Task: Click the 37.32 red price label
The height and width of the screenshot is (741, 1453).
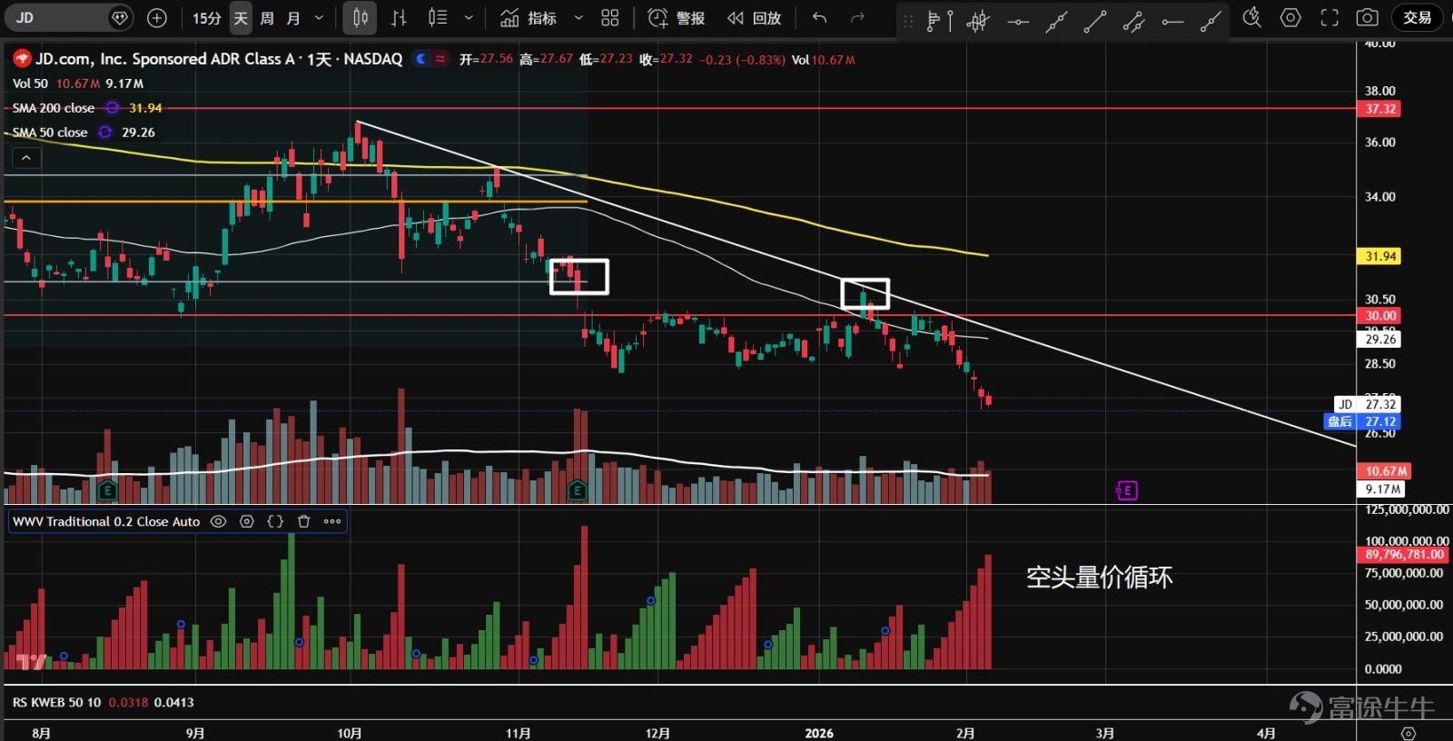Action: coord(1379,109)
